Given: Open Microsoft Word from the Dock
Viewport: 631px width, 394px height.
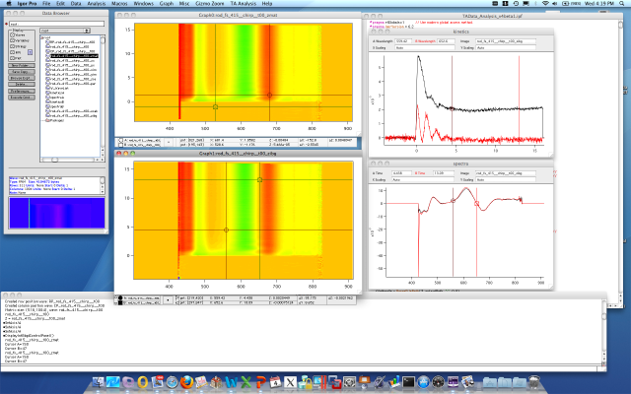Looking at the screenshot, I should [231, 381].
